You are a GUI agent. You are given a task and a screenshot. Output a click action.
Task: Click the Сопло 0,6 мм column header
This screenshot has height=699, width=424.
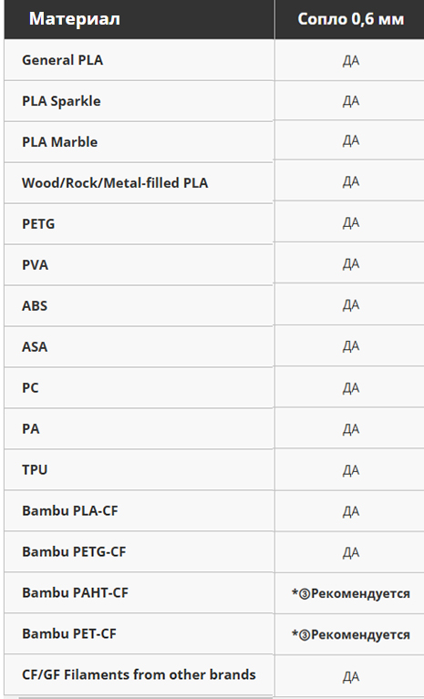pos(350,19)
